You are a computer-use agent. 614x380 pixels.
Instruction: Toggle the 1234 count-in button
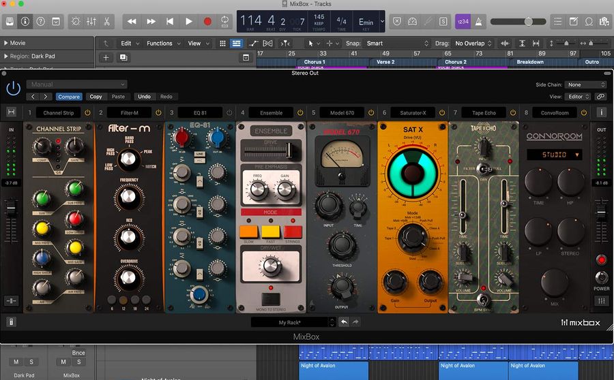(463, 22)
